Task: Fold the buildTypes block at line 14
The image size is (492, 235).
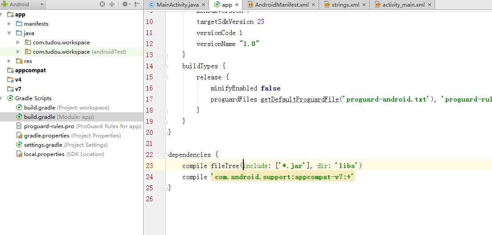Action: 165,67
